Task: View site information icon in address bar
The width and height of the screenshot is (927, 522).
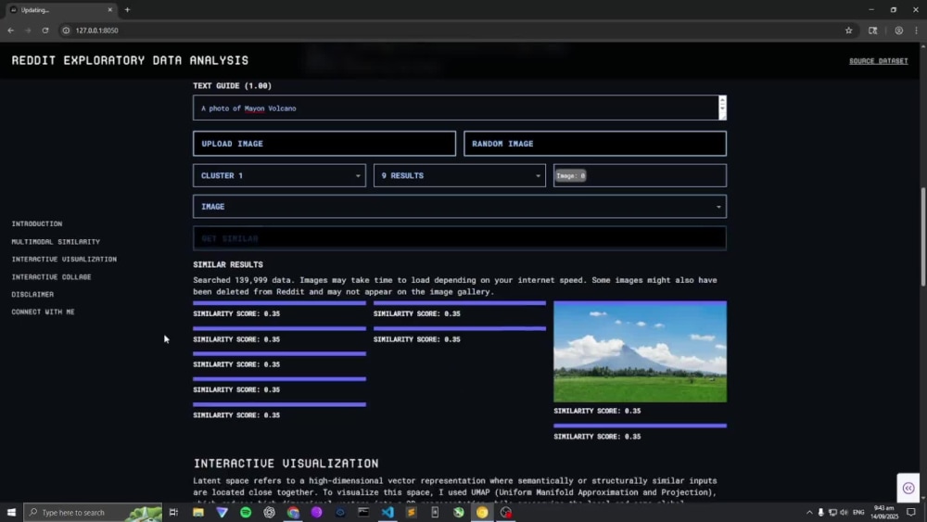Action: [66, 31]
